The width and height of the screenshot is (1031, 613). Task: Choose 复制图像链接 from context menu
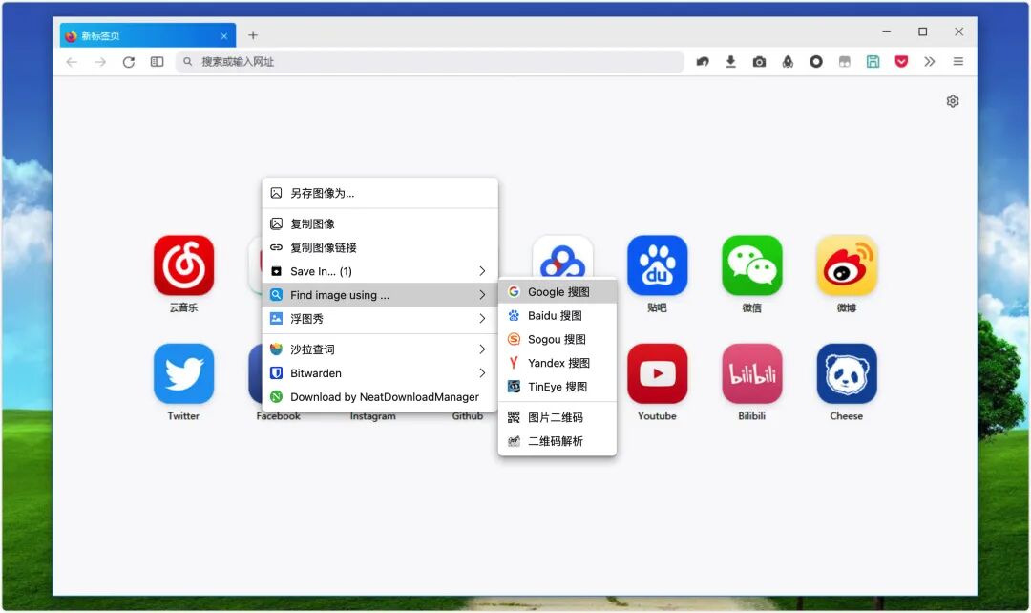click(x=380, y=248)
